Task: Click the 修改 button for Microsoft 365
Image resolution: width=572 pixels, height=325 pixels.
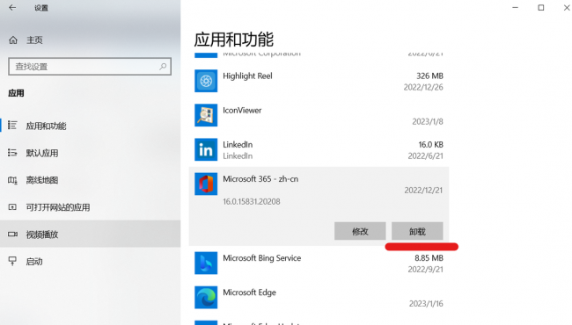Action: coord(360,231)
